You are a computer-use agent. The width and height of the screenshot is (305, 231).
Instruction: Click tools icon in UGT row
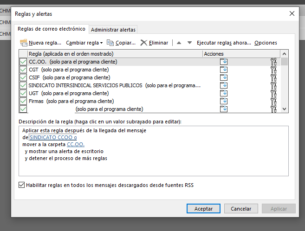[x=273, y=93]
